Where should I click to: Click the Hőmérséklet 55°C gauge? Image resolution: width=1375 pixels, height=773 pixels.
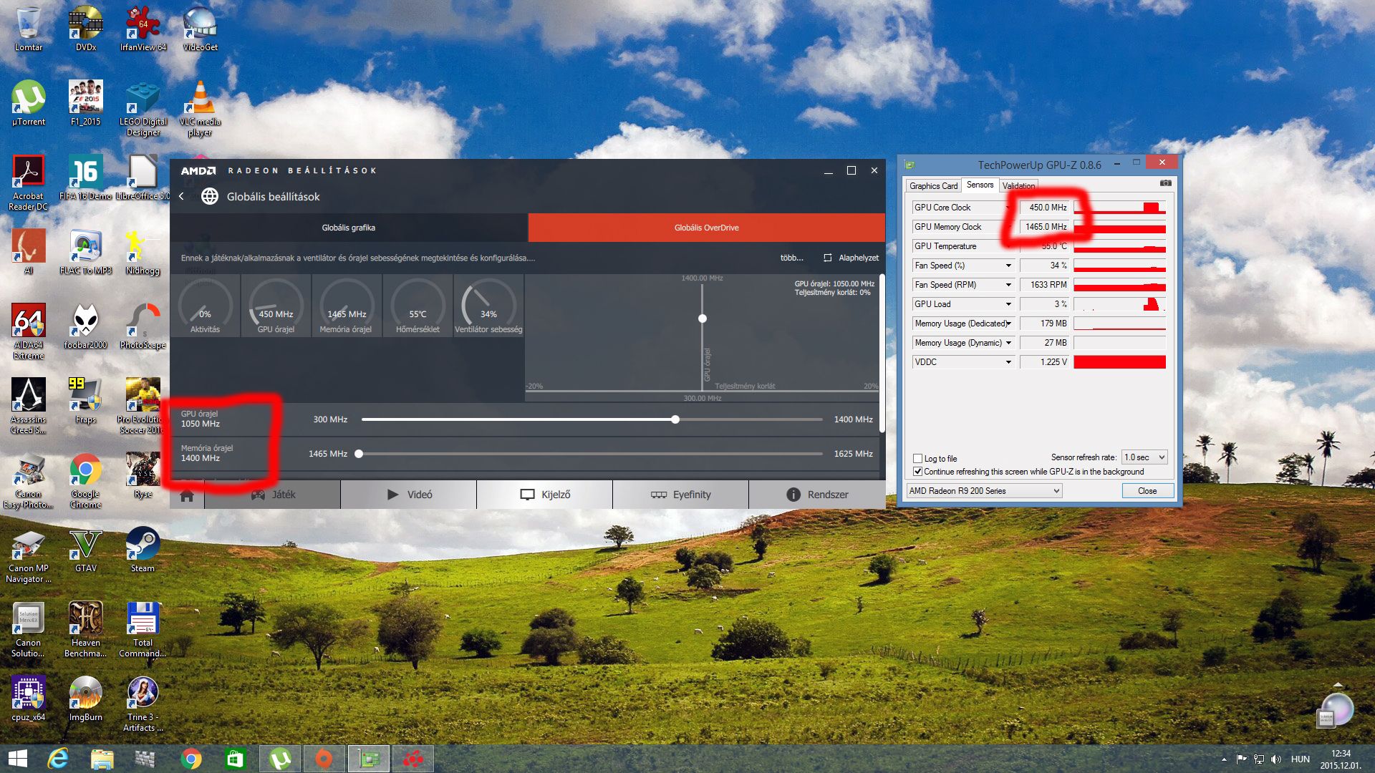coord(418,306)
